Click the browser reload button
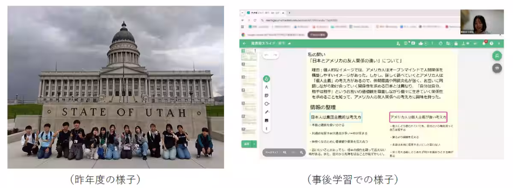 tap(255, 20)
